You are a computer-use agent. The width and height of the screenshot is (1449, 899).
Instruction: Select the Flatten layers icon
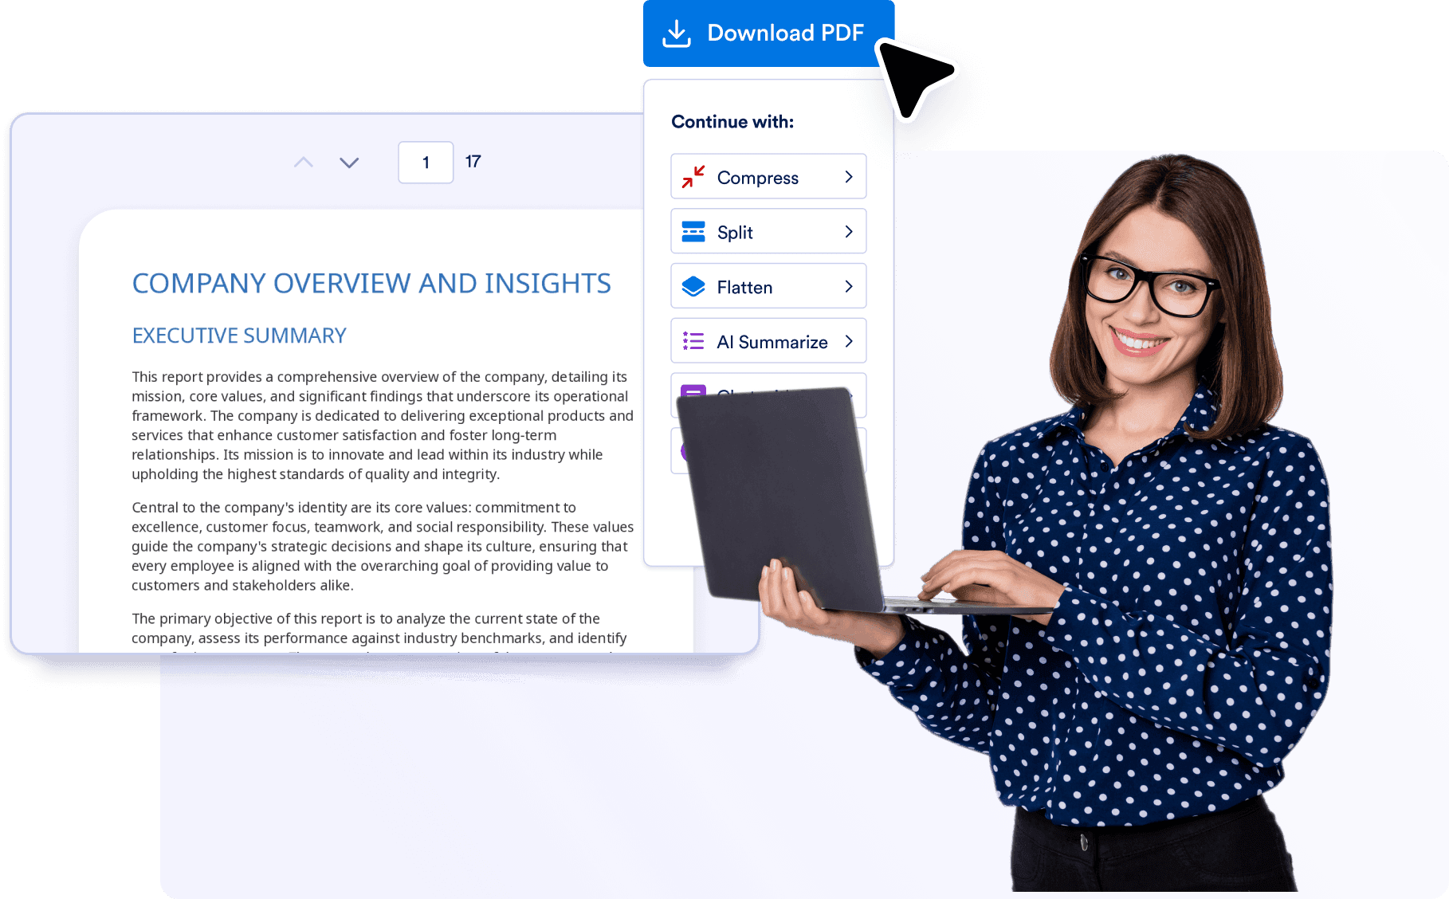693,285
